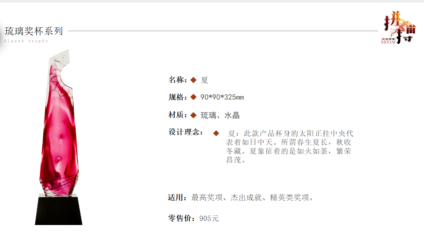424x241 pixels.
Task: Click the diamond bullet beside 规格
Action: click(x=193, y=97)
